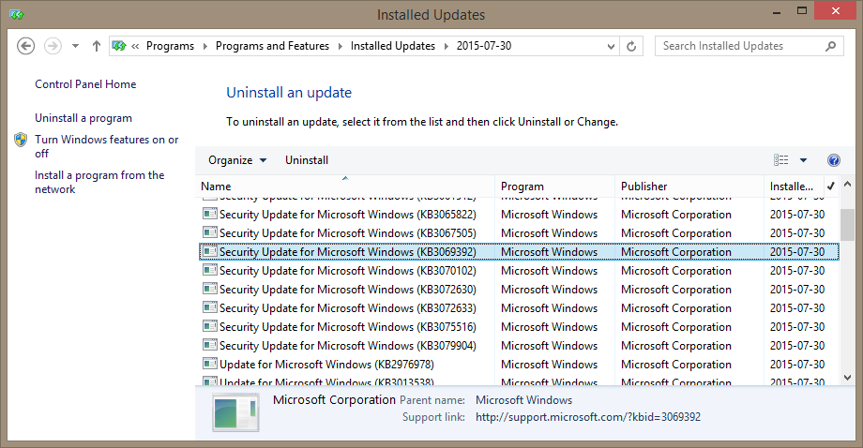Select Security Update KB3072633 row
Screen dimensions: 863x448
coord(519,307)
